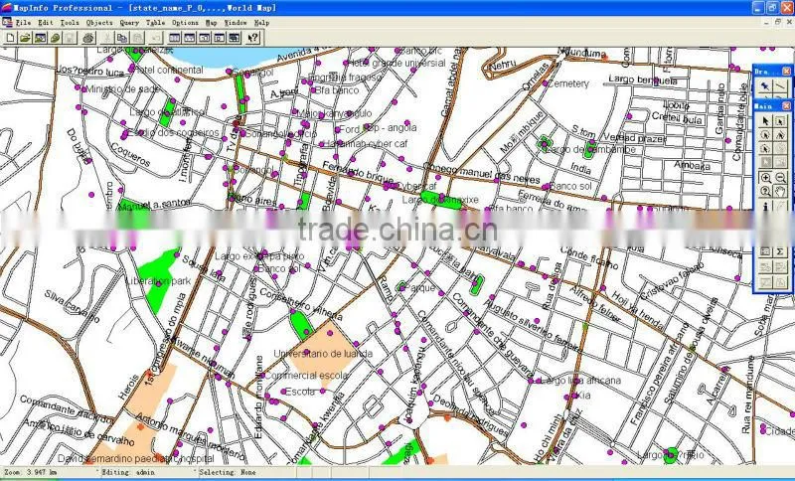The height and width of the screenshot is (481, 795).
Task: Select the Info tool
Action: 765,206
